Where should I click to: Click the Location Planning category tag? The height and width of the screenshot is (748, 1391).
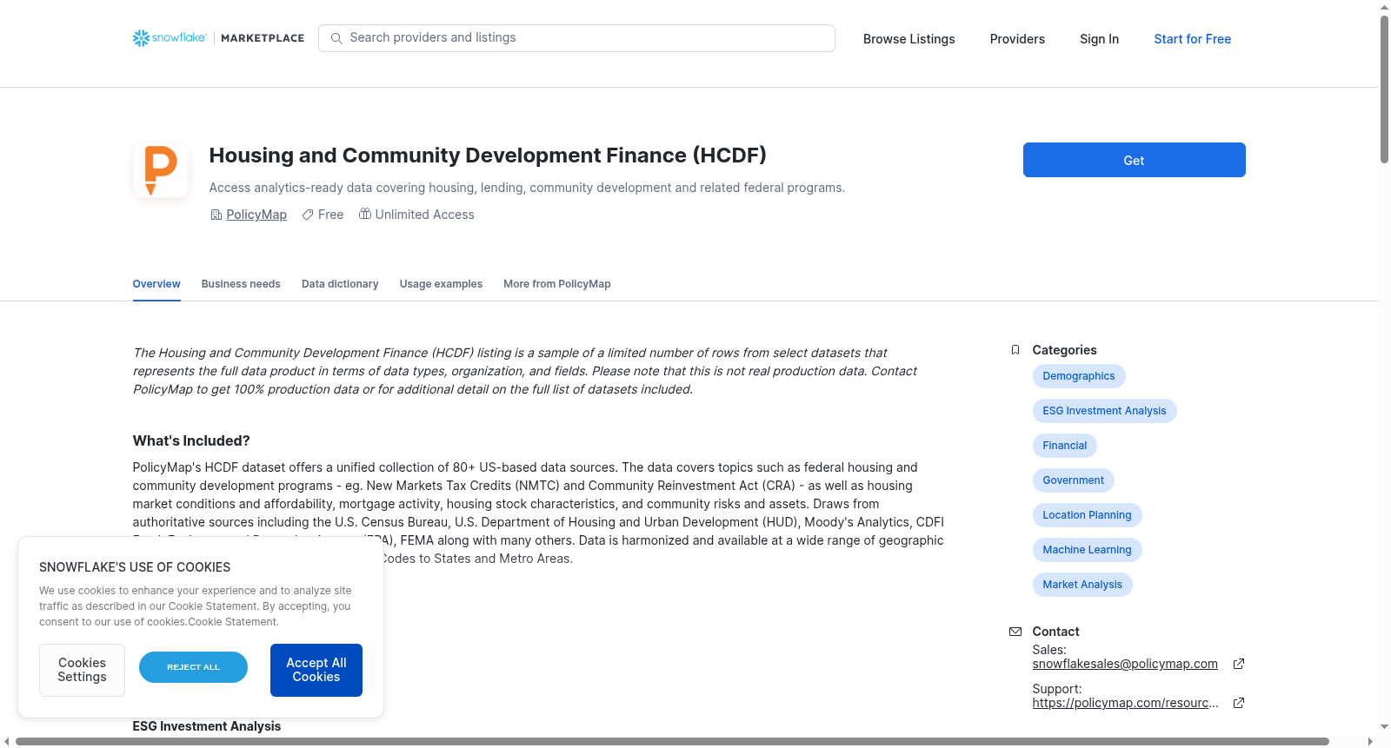pyautogui.click(x=1087, y=515)
